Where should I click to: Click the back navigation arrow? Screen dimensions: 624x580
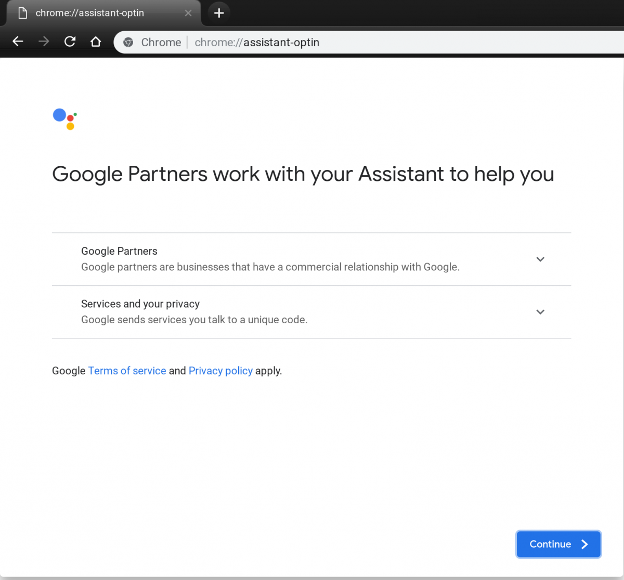(18, 41)
